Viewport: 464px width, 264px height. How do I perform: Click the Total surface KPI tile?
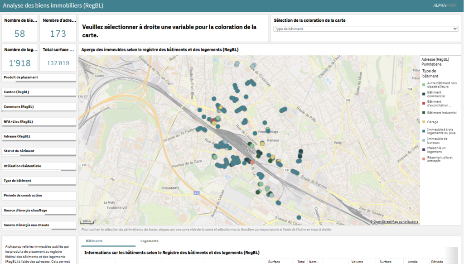point(58,58)
